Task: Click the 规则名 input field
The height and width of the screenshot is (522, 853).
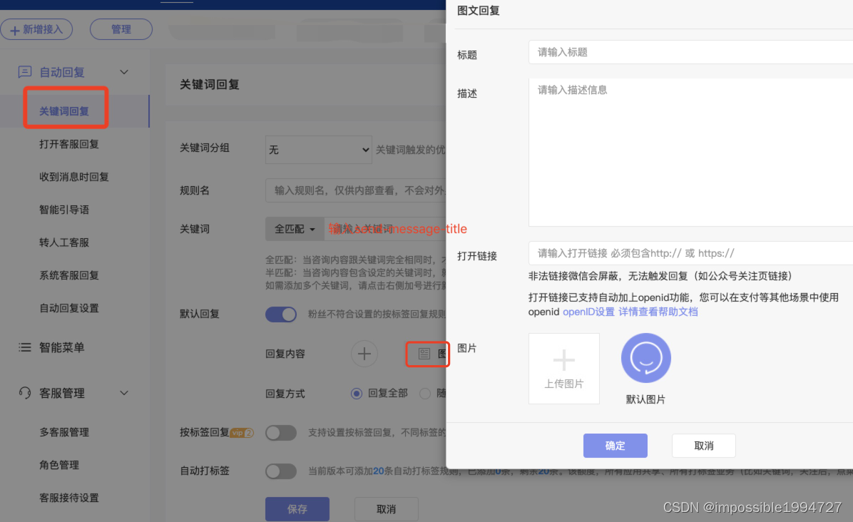Action: (356, 190)
